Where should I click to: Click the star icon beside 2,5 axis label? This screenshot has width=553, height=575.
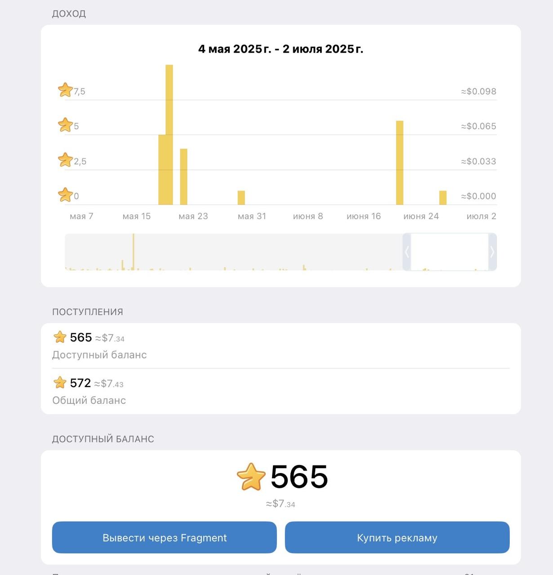(65, 160)
